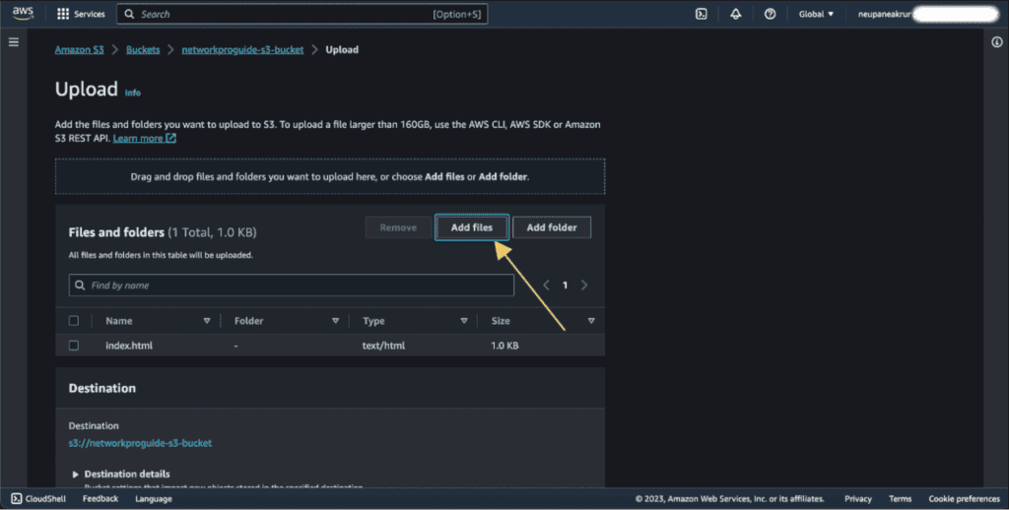Open the info panel icon on right edge
1009x510 pixels.
pyautogui.click(x=997, y=42)
